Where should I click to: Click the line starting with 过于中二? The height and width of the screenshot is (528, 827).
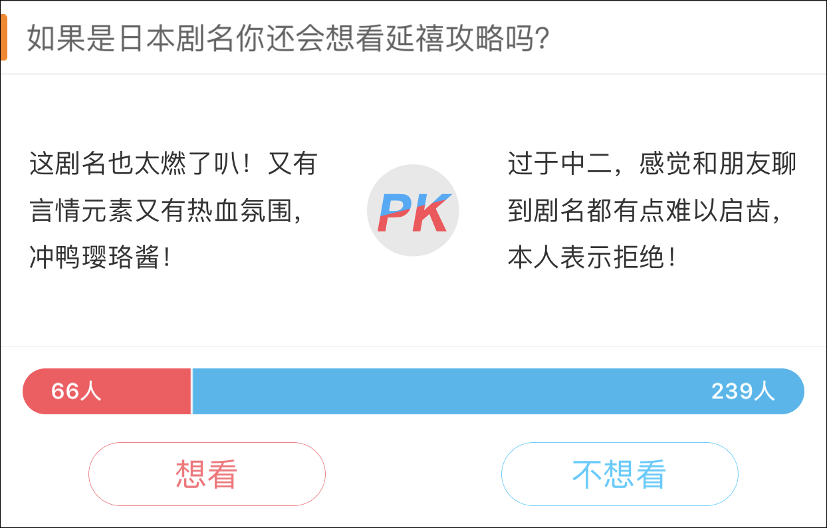(651, 164)
